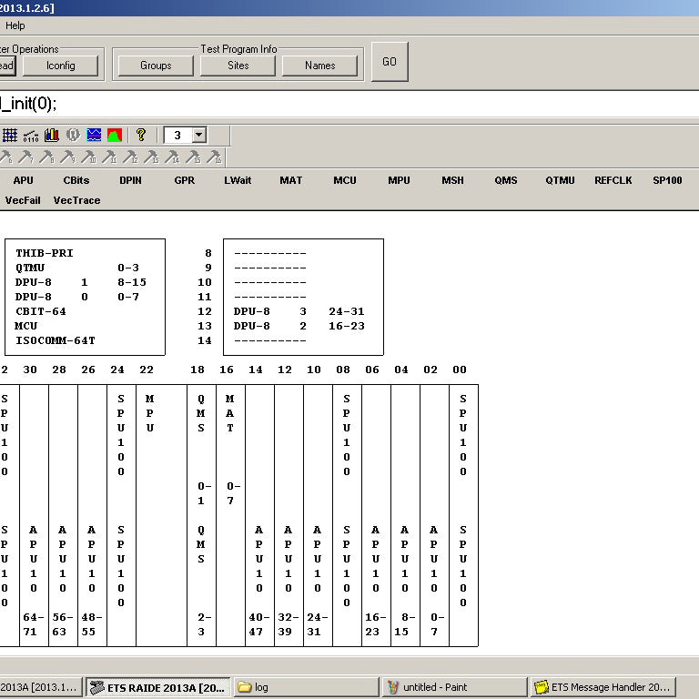
Task: Select hammer tool number 10
Action: 88,157
